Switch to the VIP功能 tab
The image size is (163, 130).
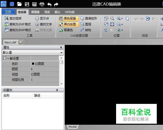70,12
